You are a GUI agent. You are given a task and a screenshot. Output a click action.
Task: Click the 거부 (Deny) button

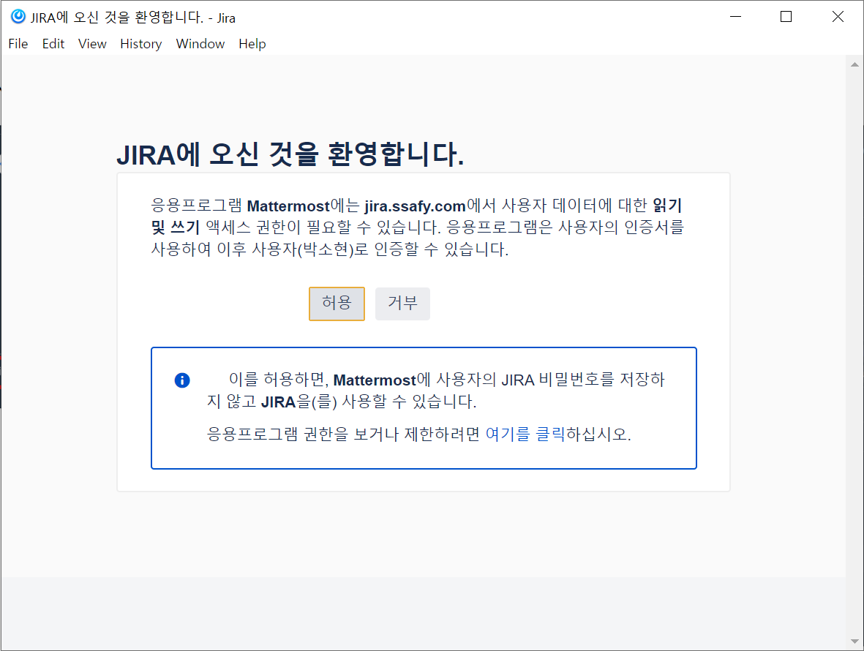click(403, 304)
